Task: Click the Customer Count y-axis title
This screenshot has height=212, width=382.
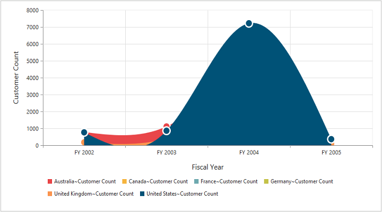Action: point(16,77)
